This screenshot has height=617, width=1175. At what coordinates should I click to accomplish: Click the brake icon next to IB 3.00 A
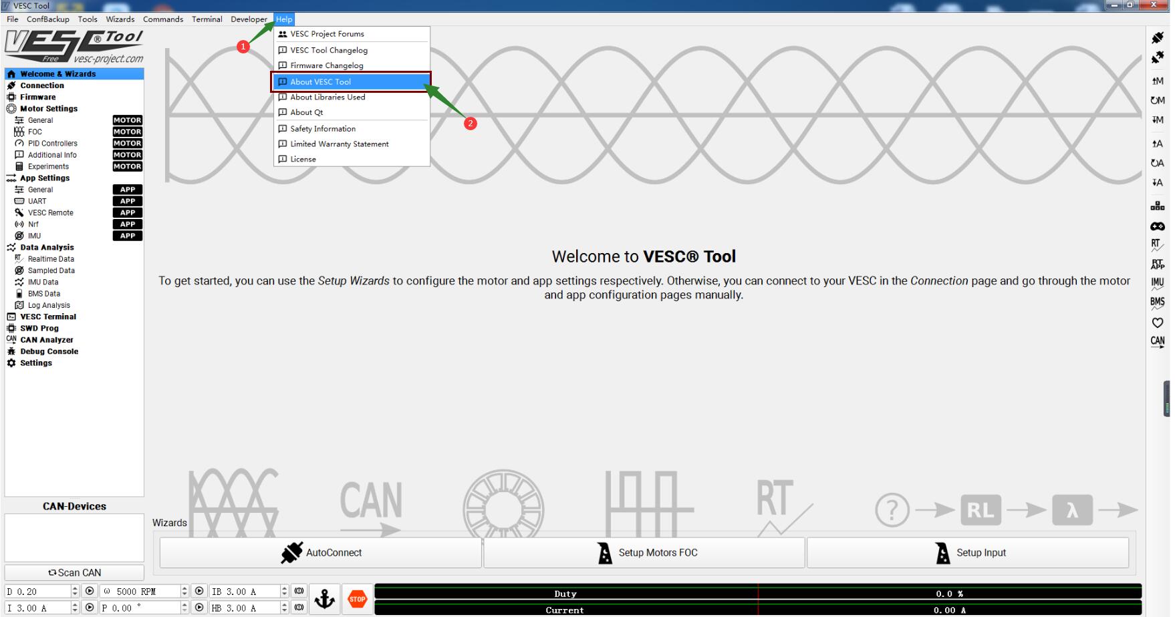[299, 591]
